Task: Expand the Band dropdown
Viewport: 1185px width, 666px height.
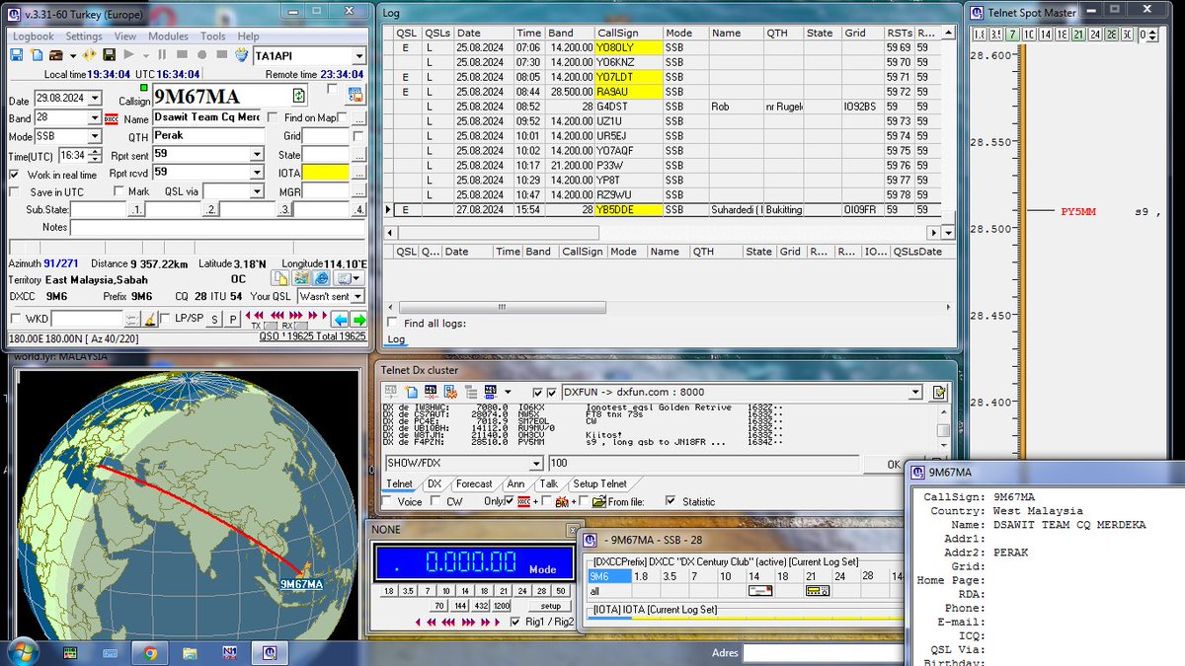Action: click(94, 118)
